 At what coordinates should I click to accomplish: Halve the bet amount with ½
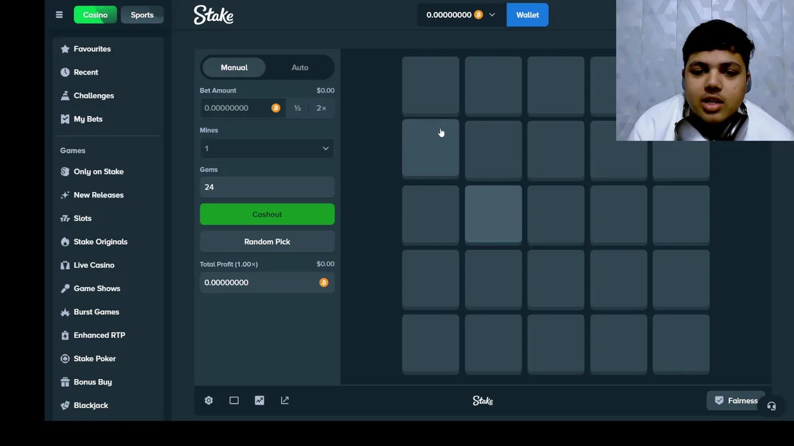tap(298, 108)
